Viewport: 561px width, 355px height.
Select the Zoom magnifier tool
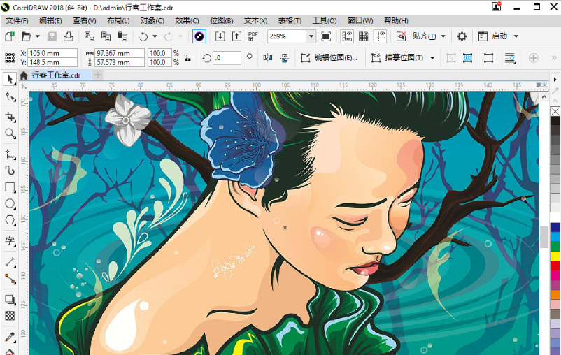(x=10, y=133)
